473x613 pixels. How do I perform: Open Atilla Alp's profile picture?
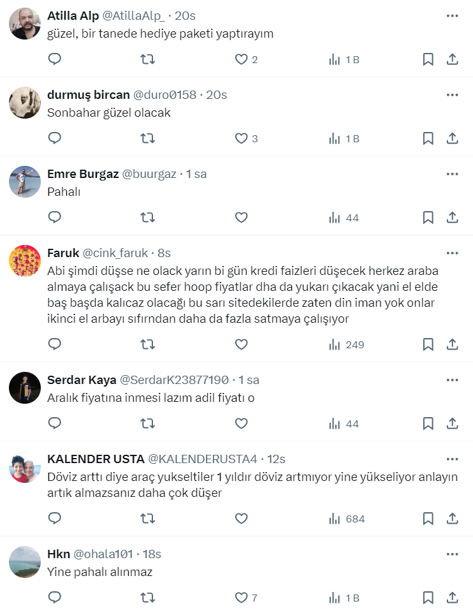coord(25,24)
